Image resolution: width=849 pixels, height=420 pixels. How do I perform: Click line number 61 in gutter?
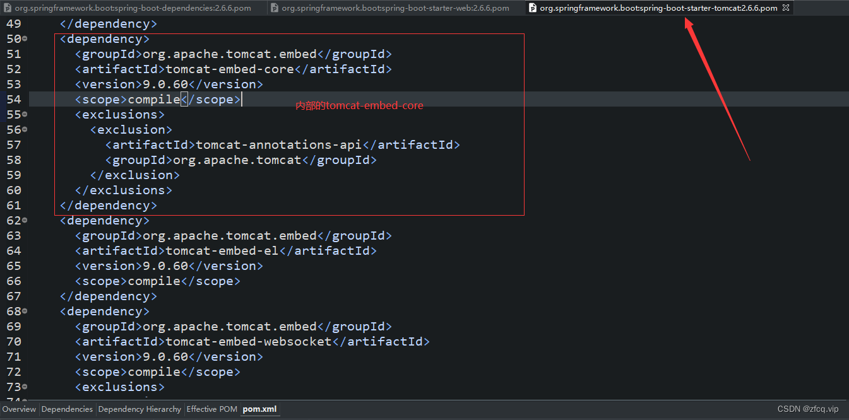click(13, 205)
